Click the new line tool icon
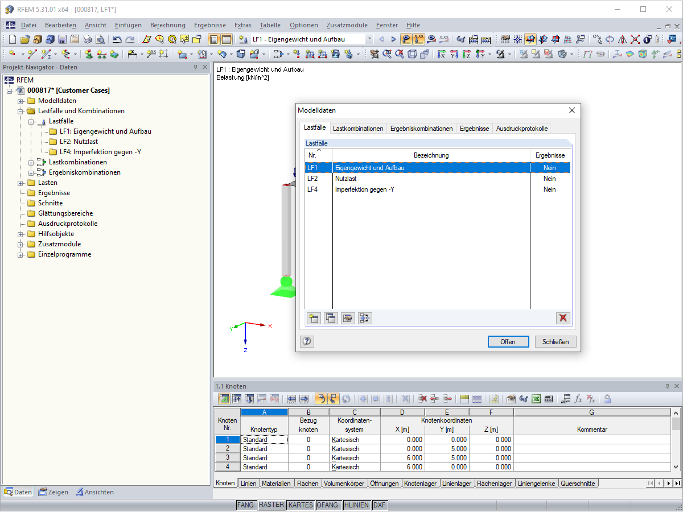 [x=32, y=54]
